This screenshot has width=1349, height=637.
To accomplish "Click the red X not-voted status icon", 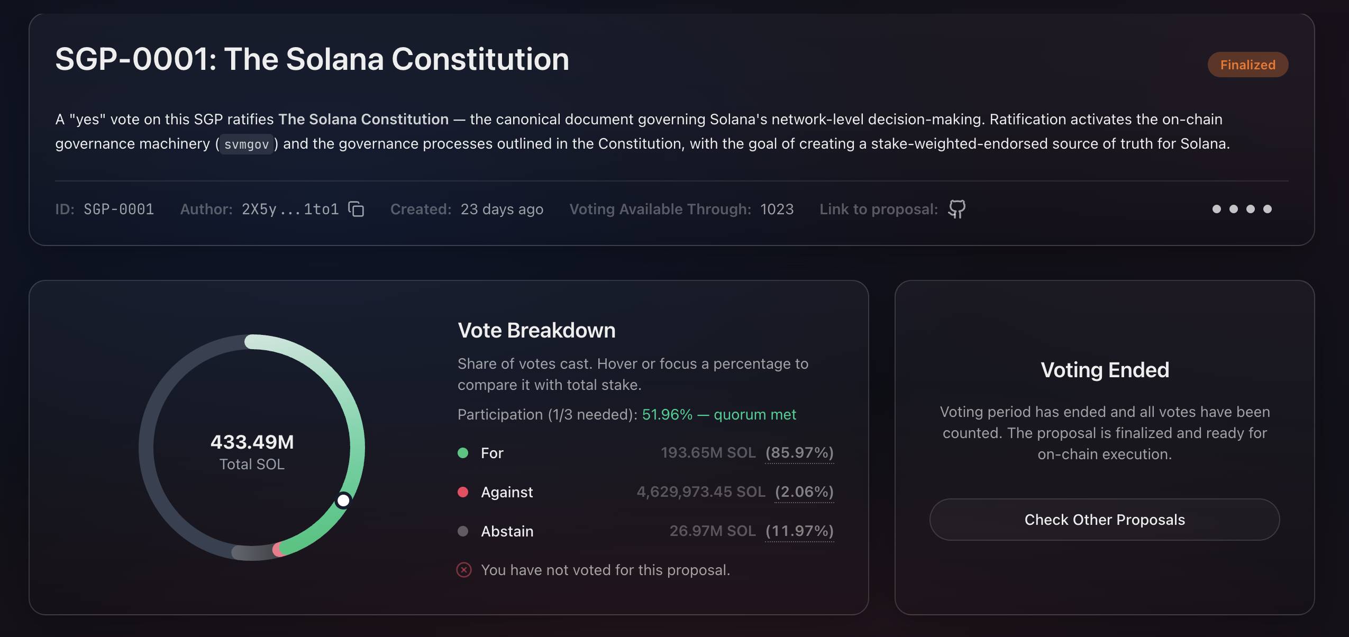I will tap(464, 570).
